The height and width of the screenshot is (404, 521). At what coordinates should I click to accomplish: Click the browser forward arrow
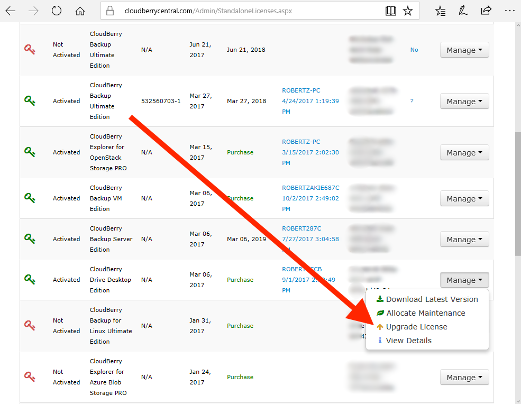[x=33, y=11]
